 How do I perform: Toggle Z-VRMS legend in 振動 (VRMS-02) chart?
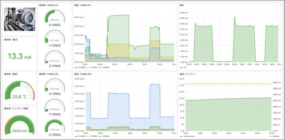pyautogui.click(x=104, y=136)
